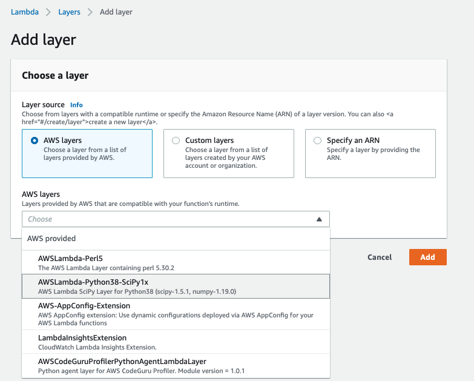Click the AWS provided group header

(x=51, y=239)
